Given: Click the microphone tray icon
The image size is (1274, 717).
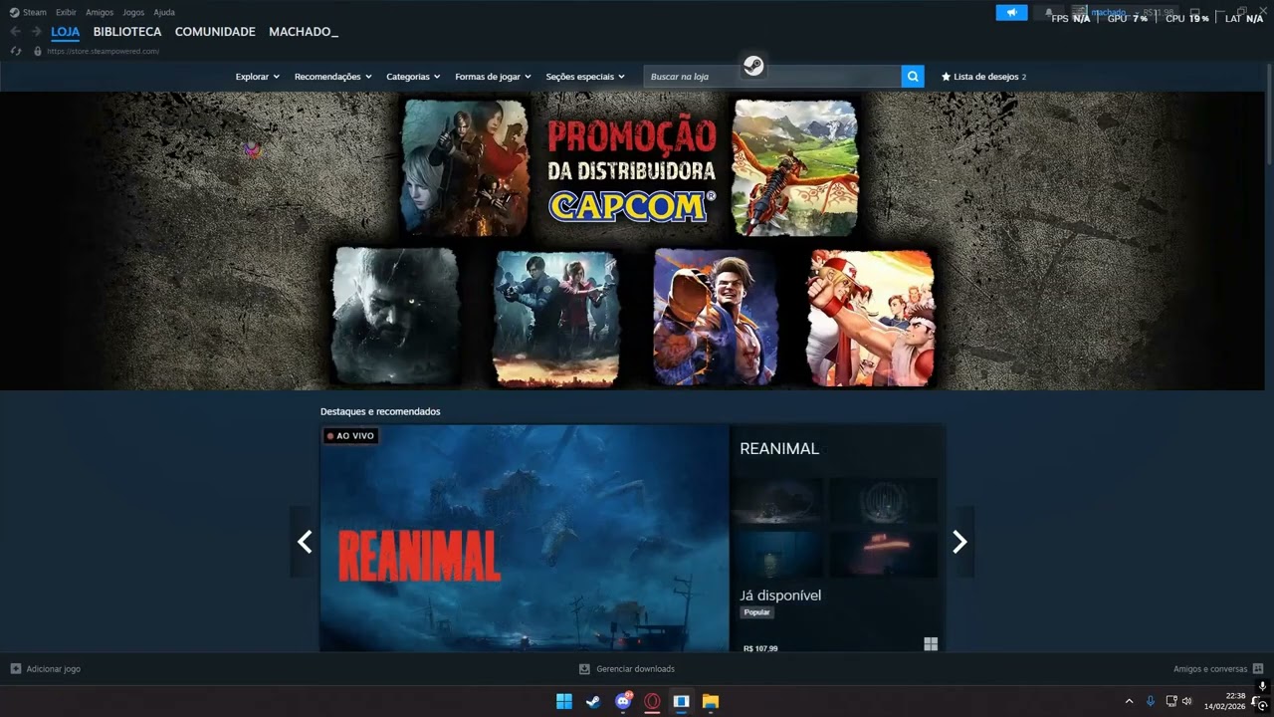Looking at the screenshot, I should (x=1151, y=701).
